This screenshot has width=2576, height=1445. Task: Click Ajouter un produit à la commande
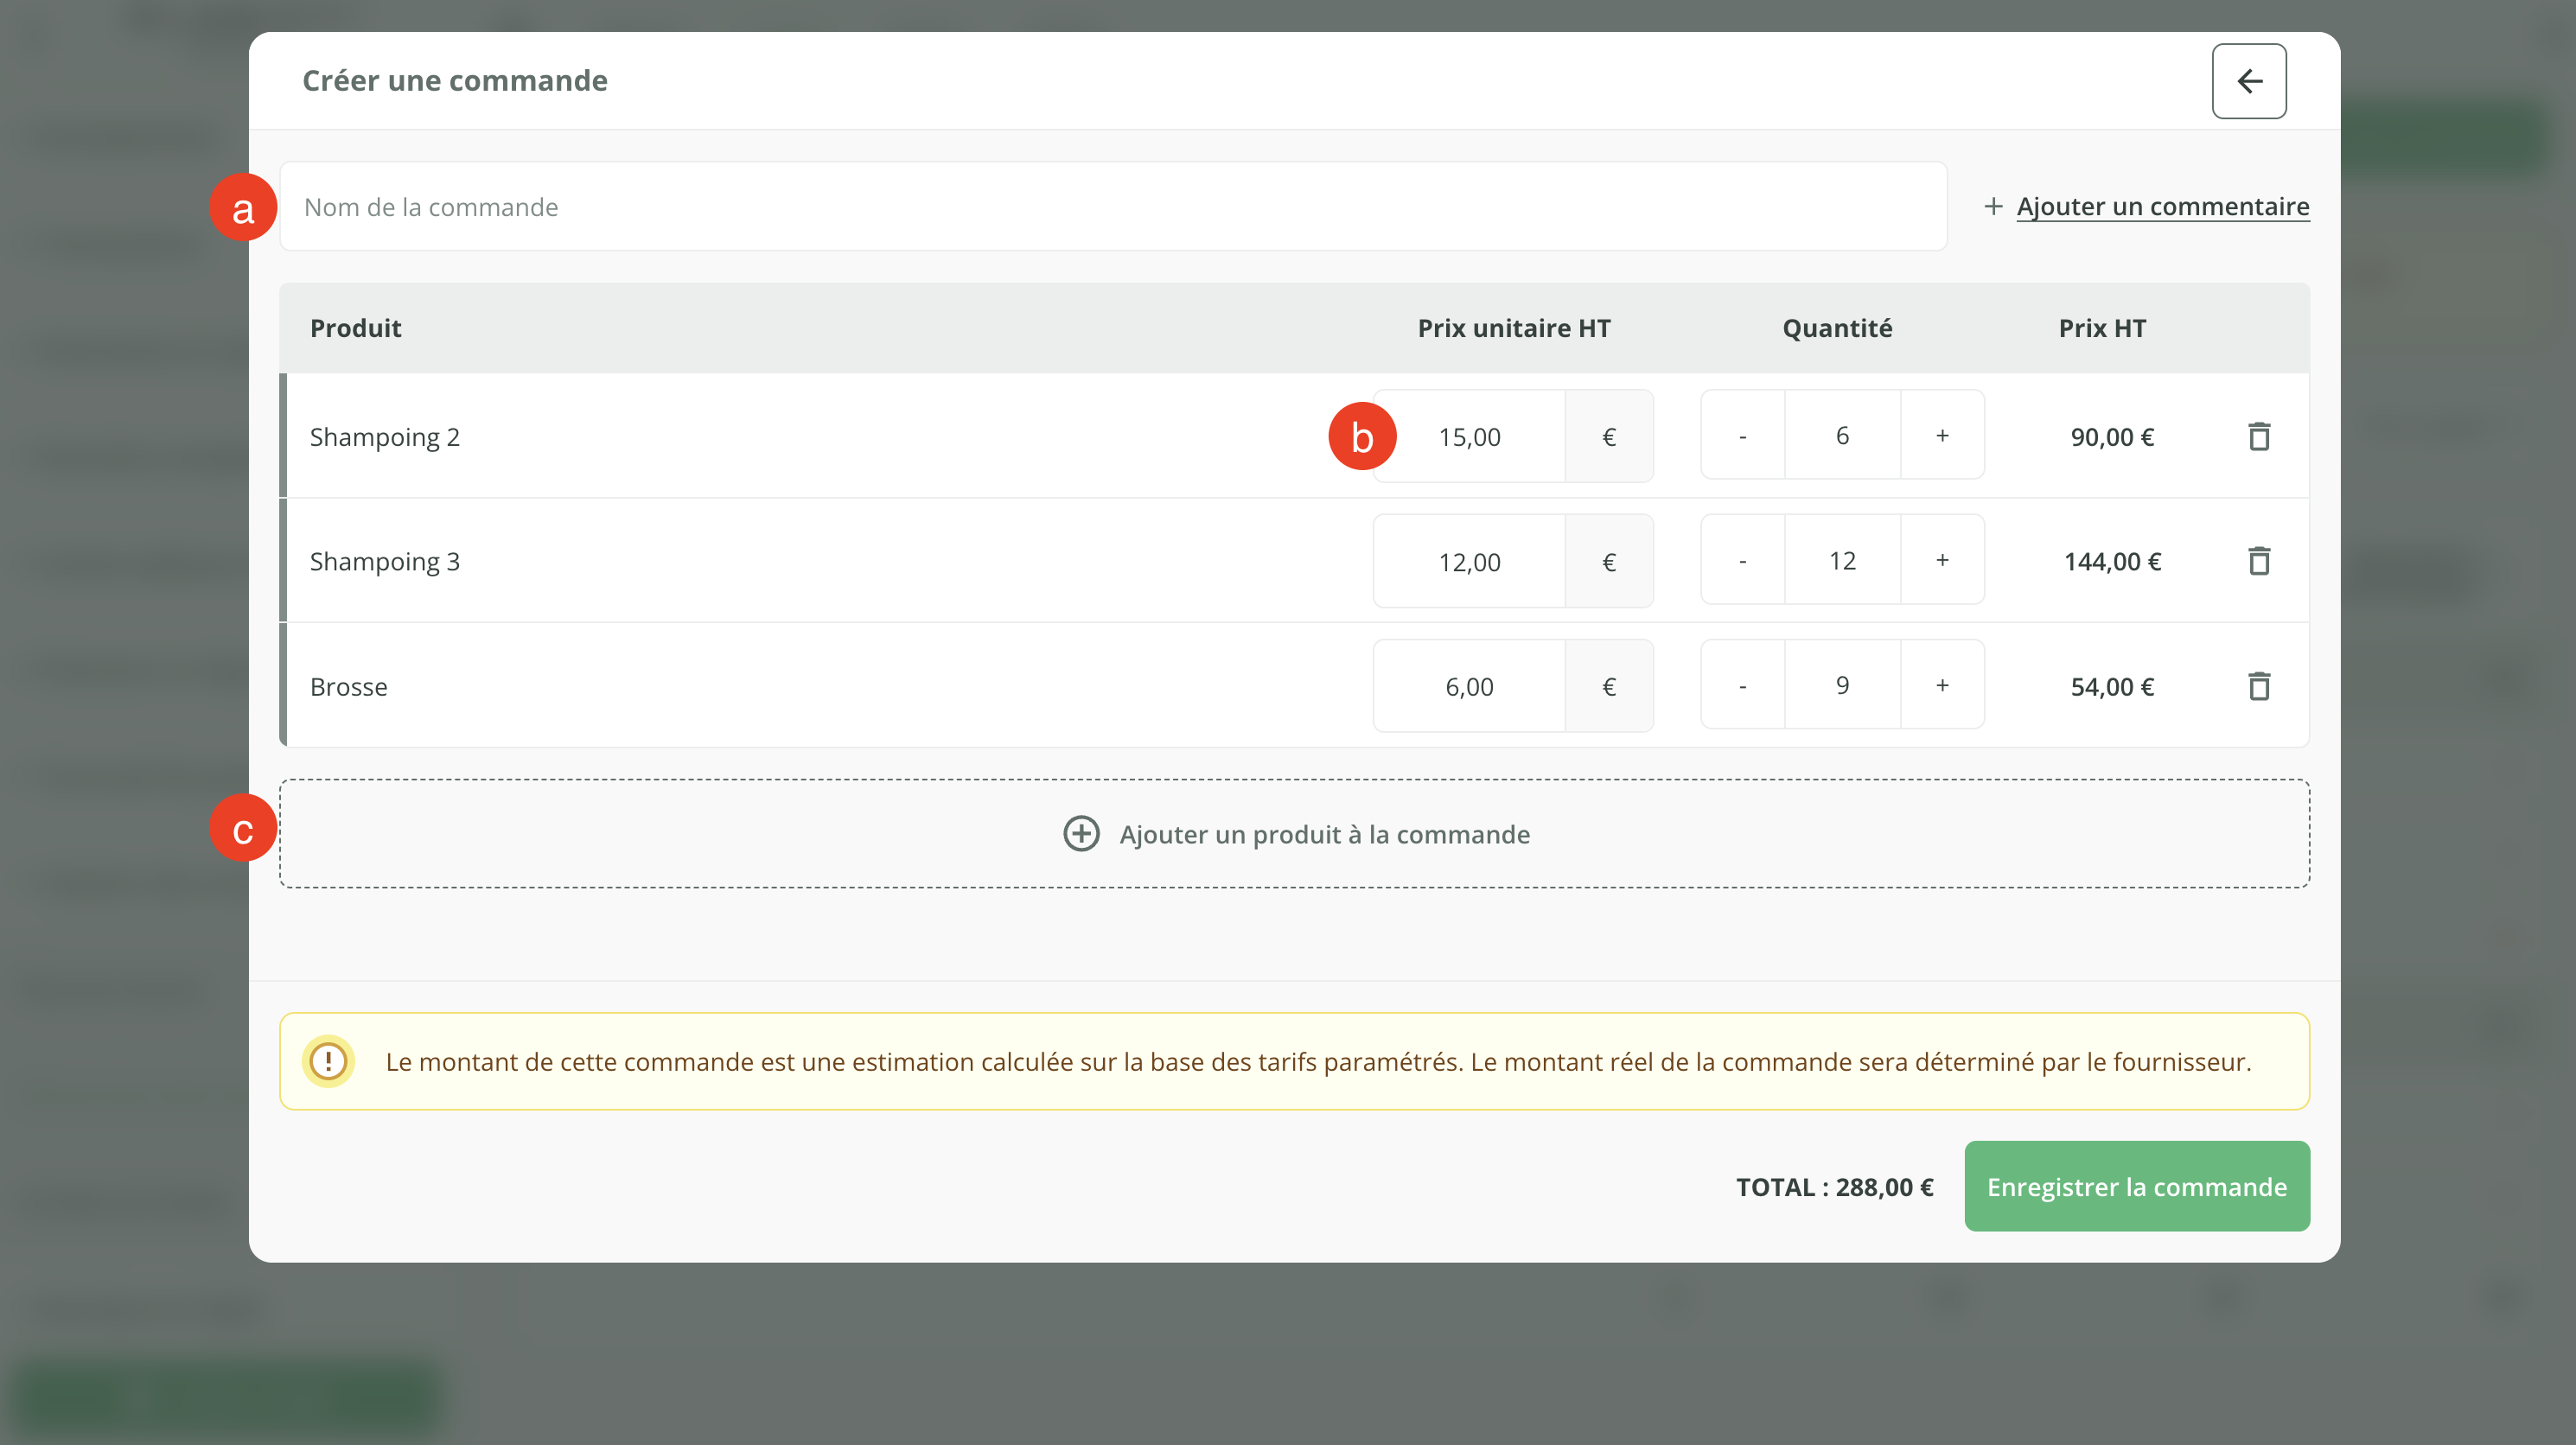pyautogui.click(x=1324, y=834)
